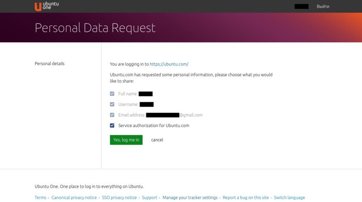Click the Выйти logout link
362x202 pixels.
pyautogui.click(x=323, y=6)
